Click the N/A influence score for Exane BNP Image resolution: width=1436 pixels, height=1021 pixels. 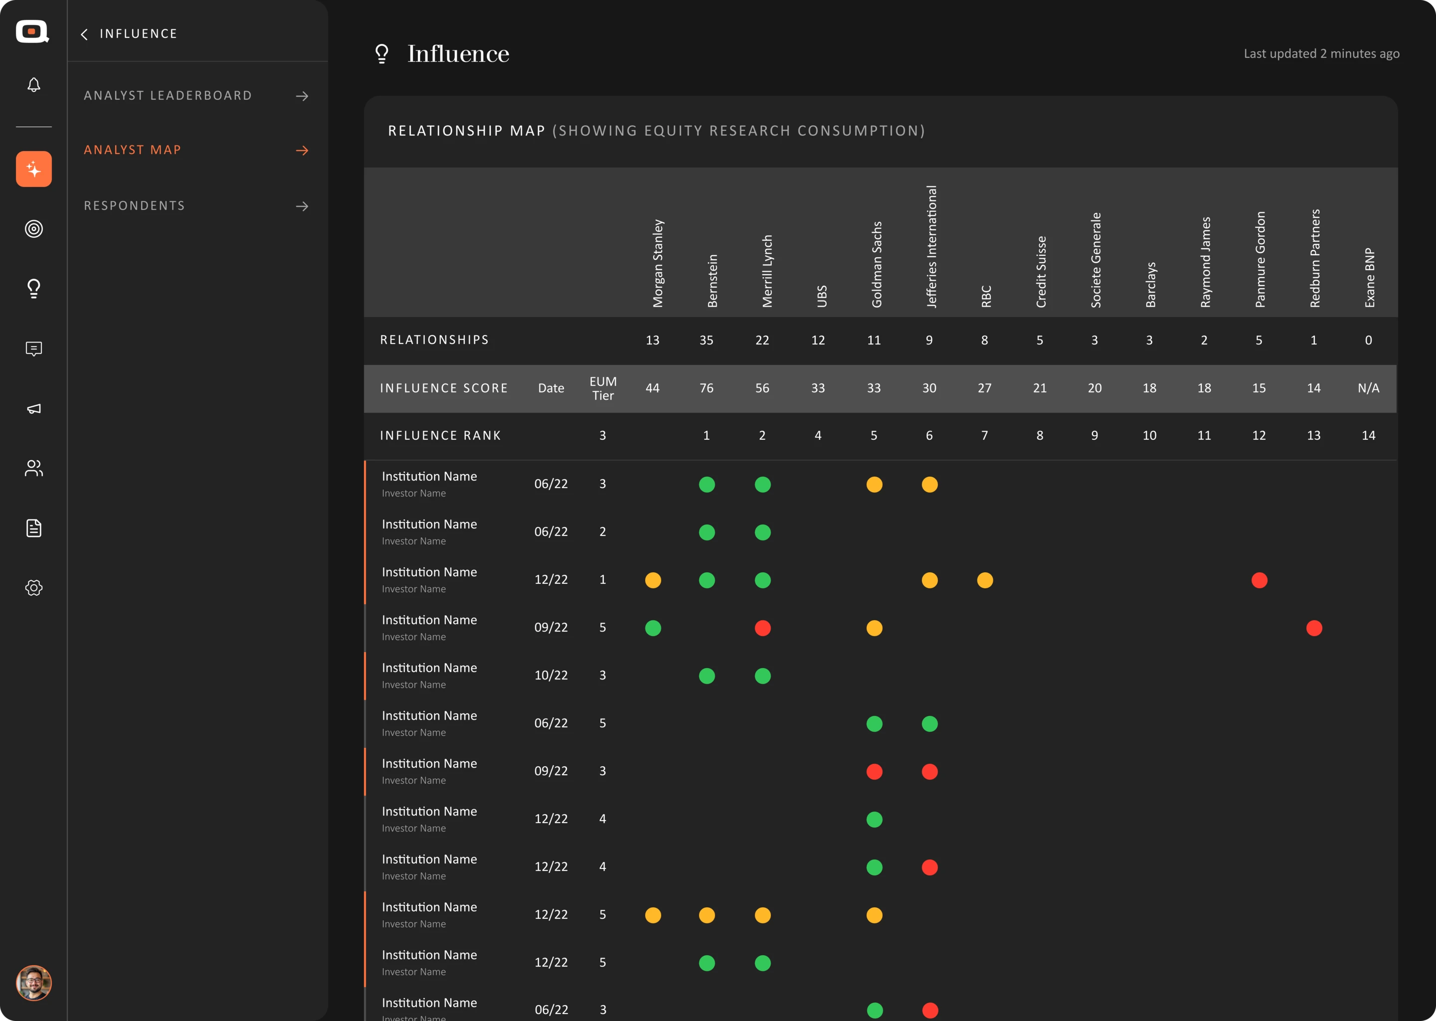[x=1369, y=388]
